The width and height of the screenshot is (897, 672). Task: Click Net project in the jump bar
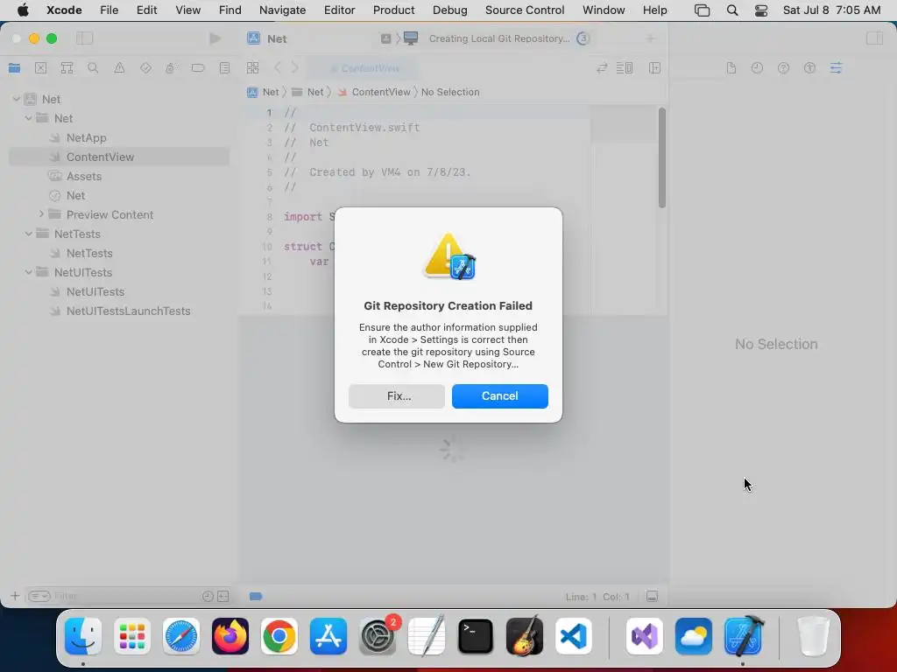tap(263, 92)
